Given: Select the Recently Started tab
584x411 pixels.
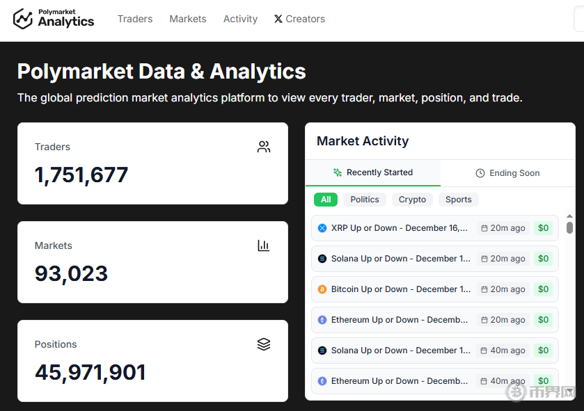Looking at the screenshot, I should 372,172.
